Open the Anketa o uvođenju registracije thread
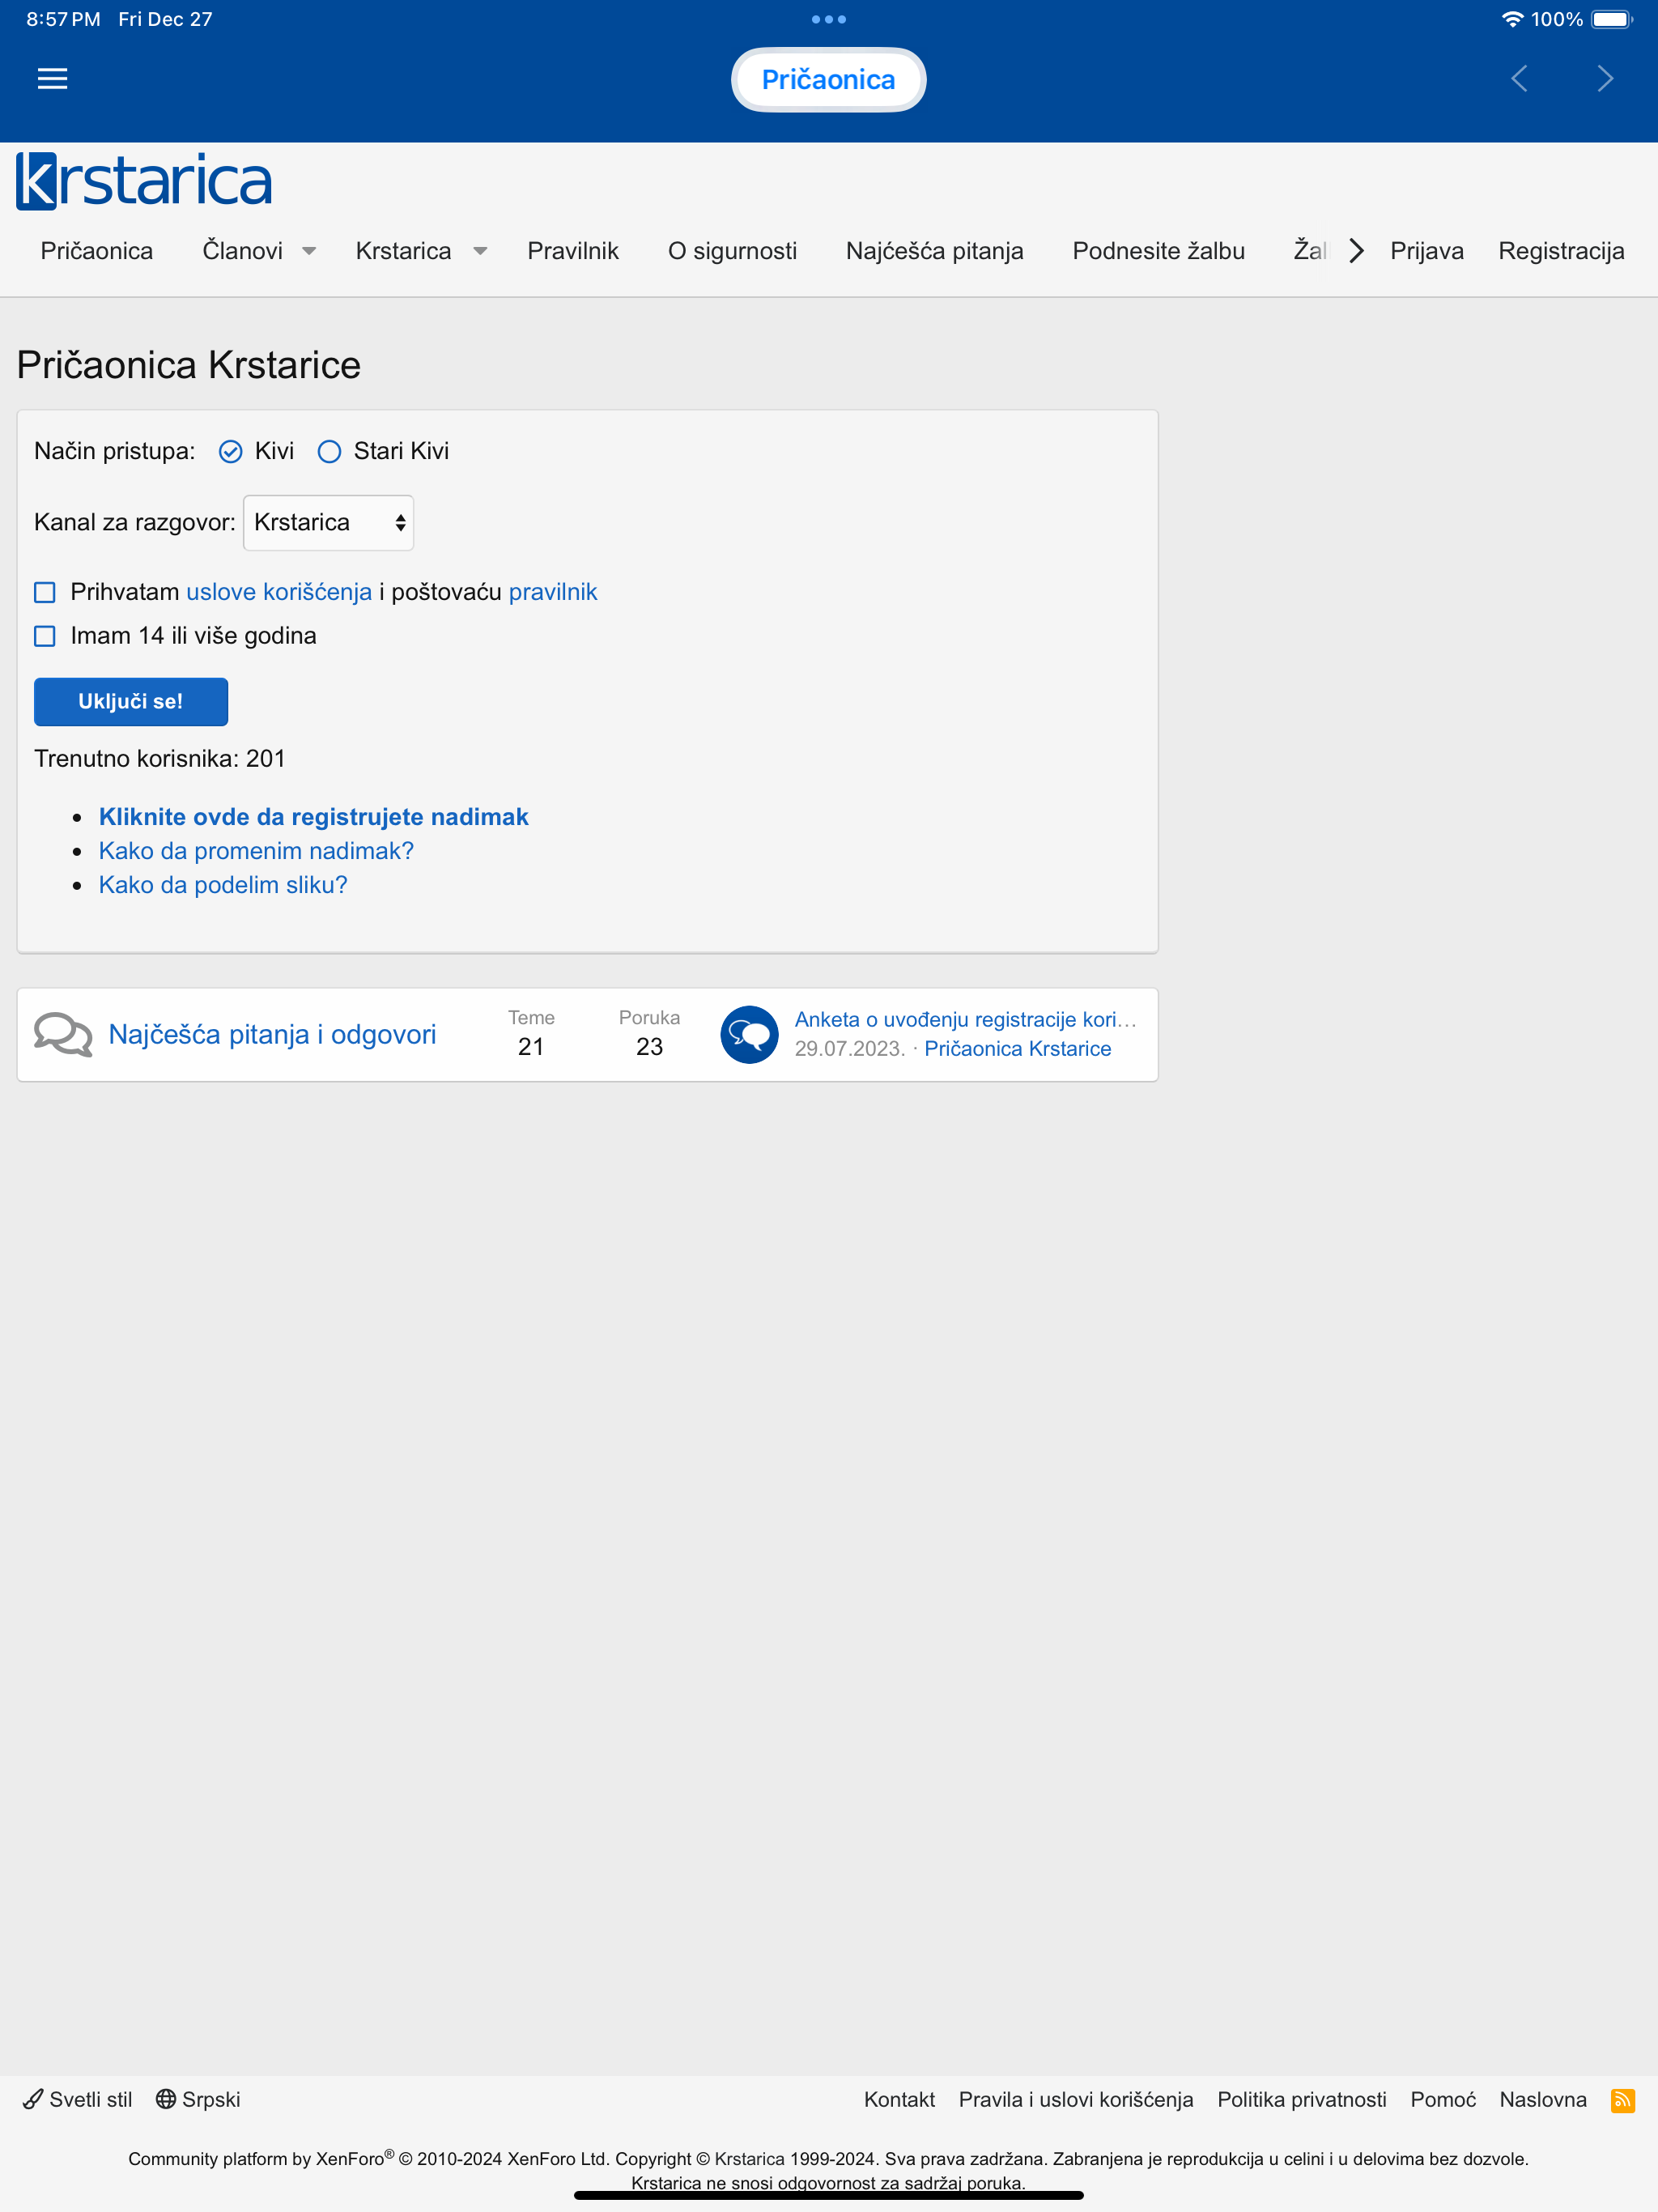 (x=965, y=1019)
